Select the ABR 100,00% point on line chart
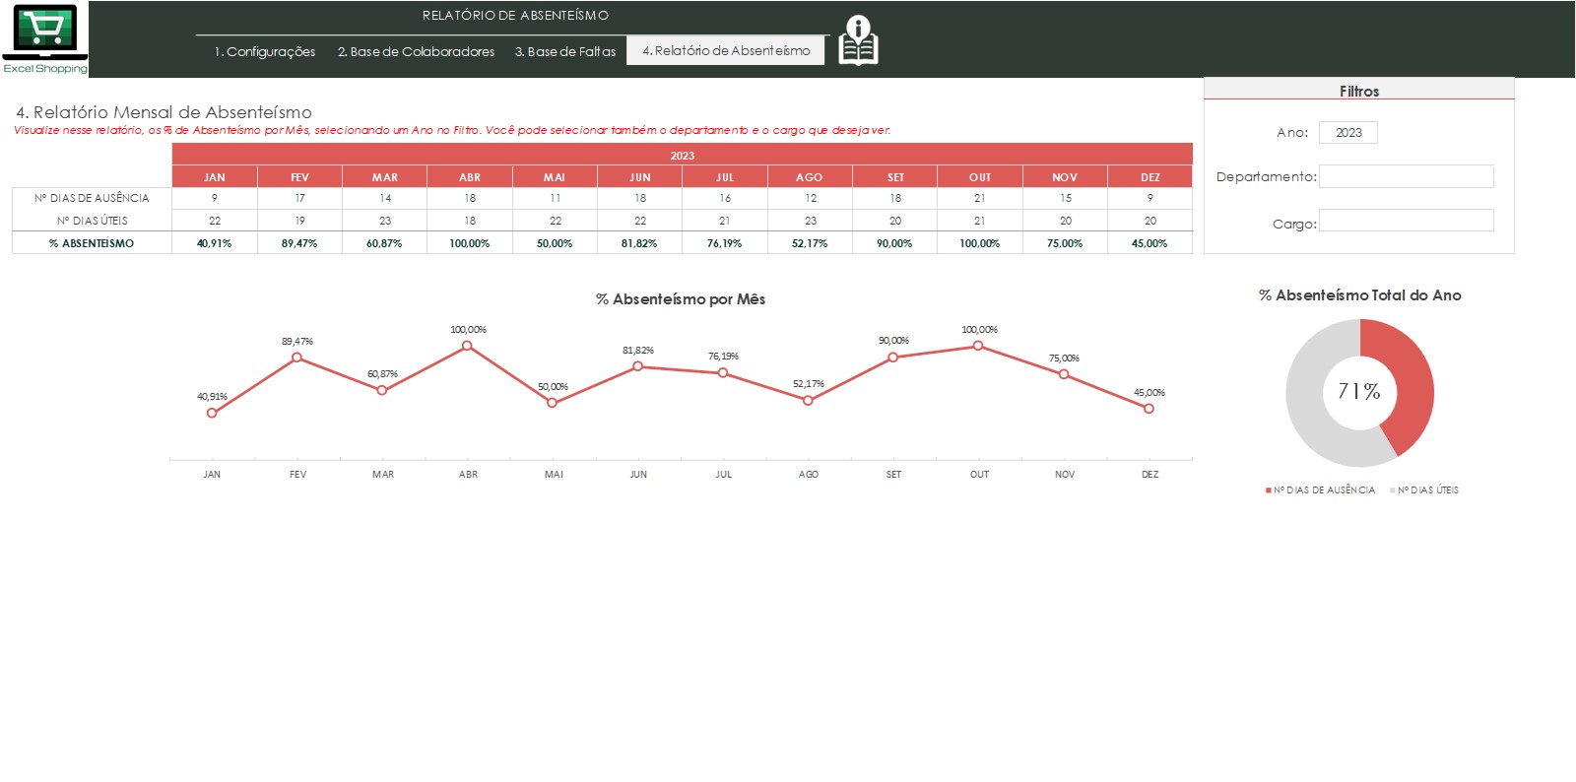The height and width of the screenshot is (782, 1576). [x=467, y=346]
